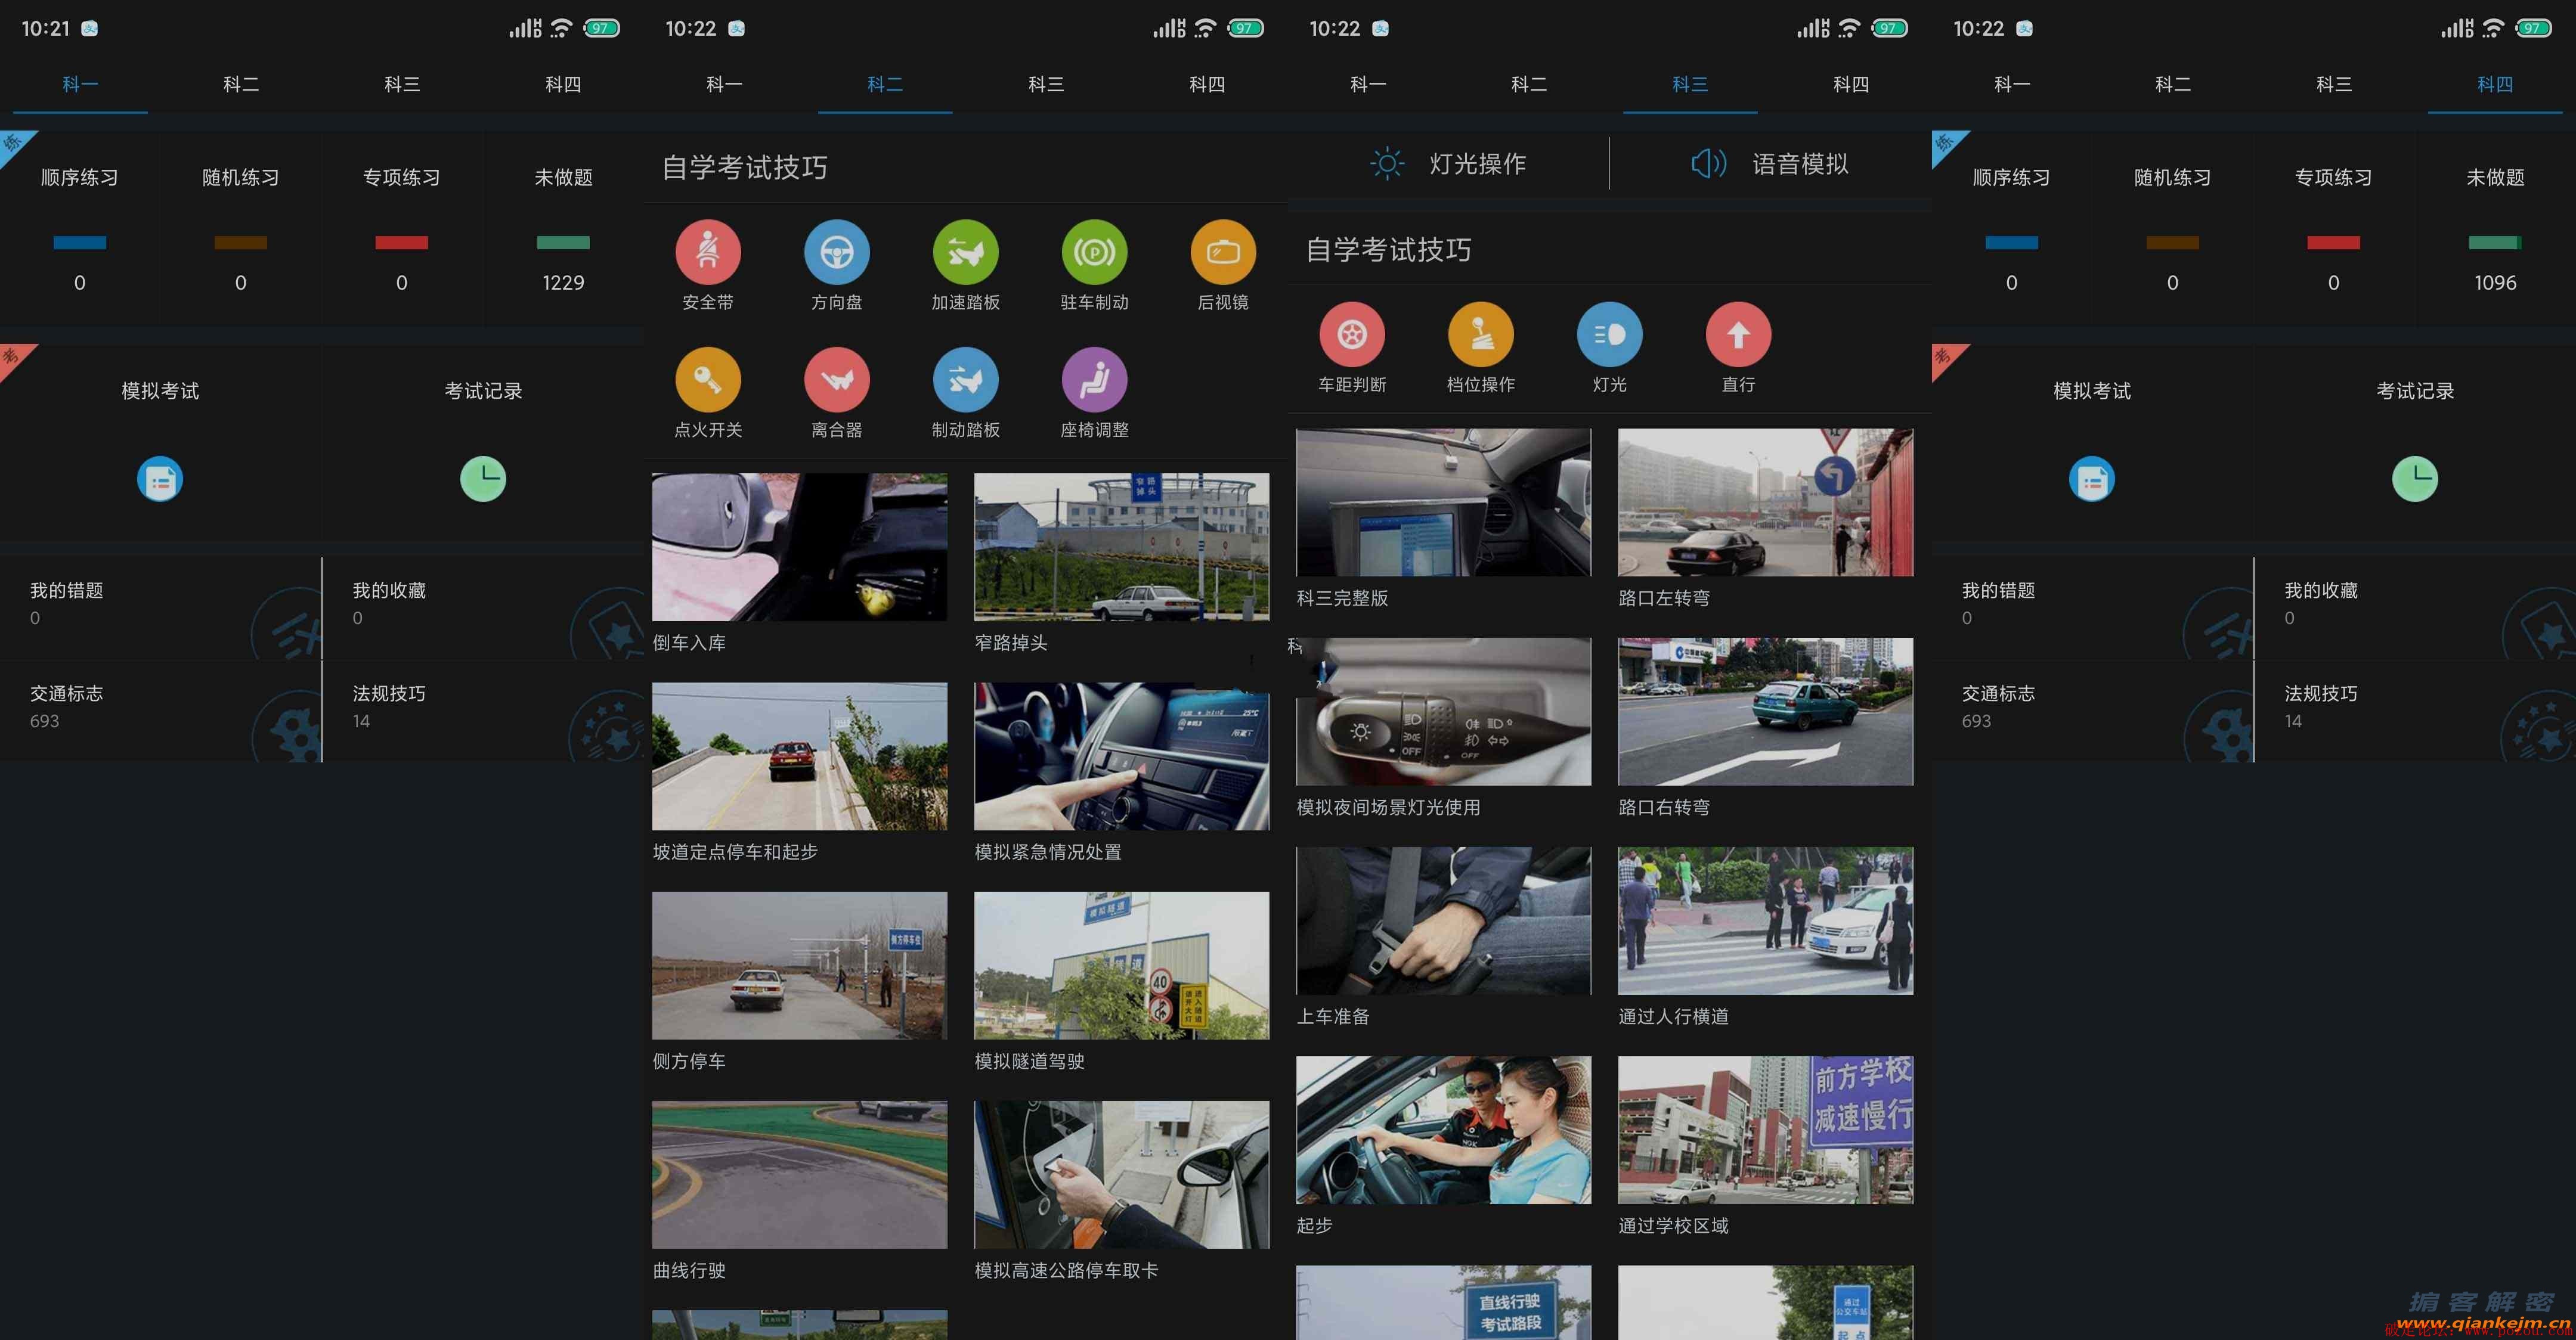Start 顺序练习 in first screen
The height and width of the screenshot is (1340, 2576).
(80, 228)
